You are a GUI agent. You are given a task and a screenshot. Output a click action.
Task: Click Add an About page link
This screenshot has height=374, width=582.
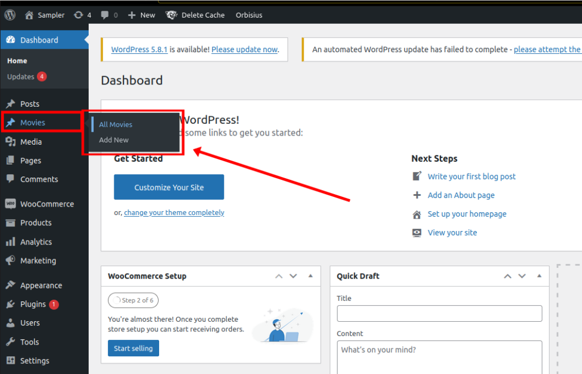pos(461,195)
